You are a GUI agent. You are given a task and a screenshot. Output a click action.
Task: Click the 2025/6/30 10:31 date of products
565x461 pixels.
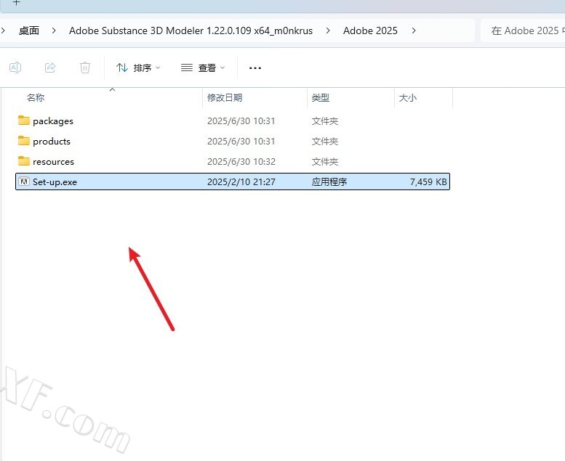(x=241, y=142)
